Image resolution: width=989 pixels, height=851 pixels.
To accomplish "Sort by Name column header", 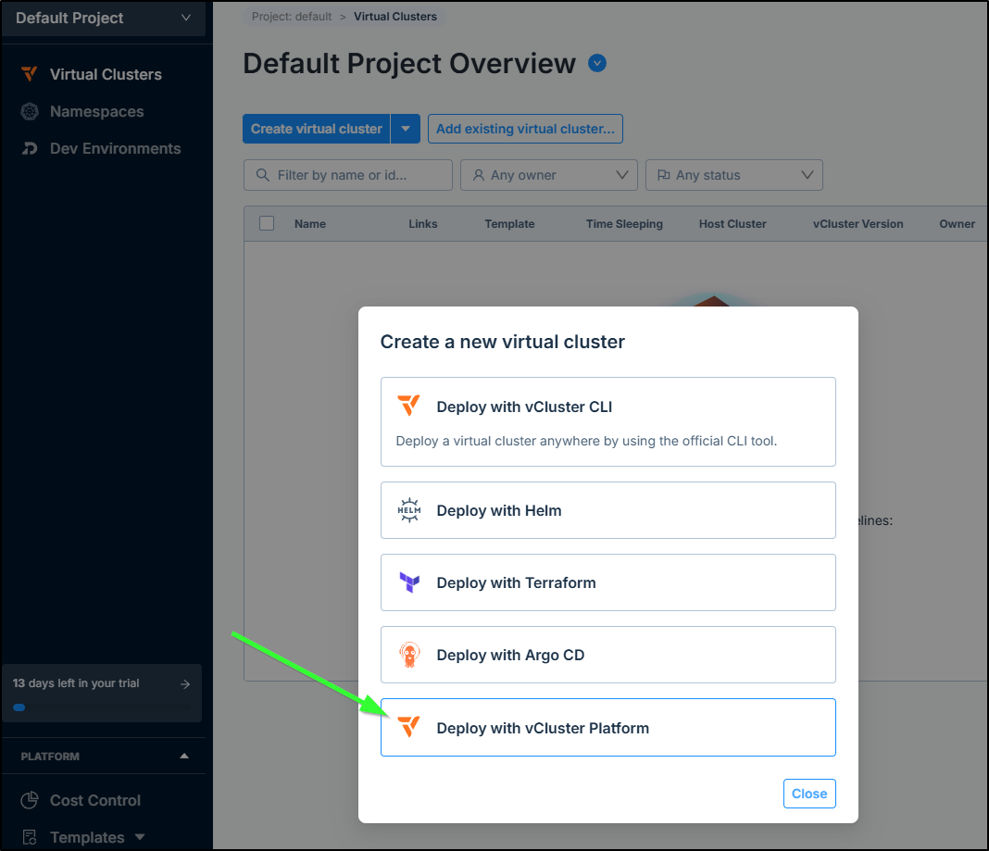I will click(x=309, y=223).
